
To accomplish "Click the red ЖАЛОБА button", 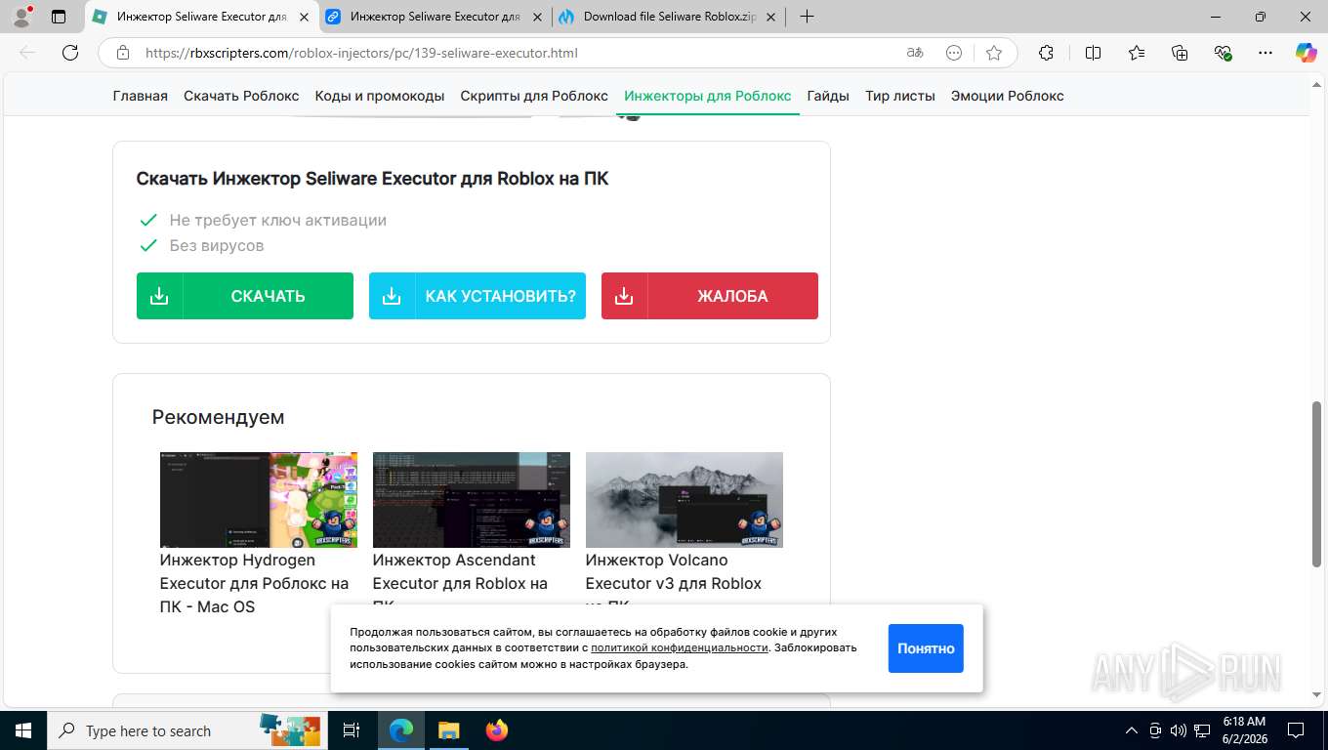I will pyautogui.click(x=710, y=296).
